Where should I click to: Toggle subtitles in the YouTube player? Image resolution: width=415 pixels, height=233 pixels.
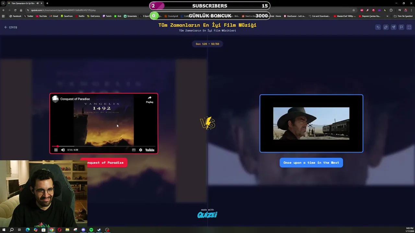[134, 150]
